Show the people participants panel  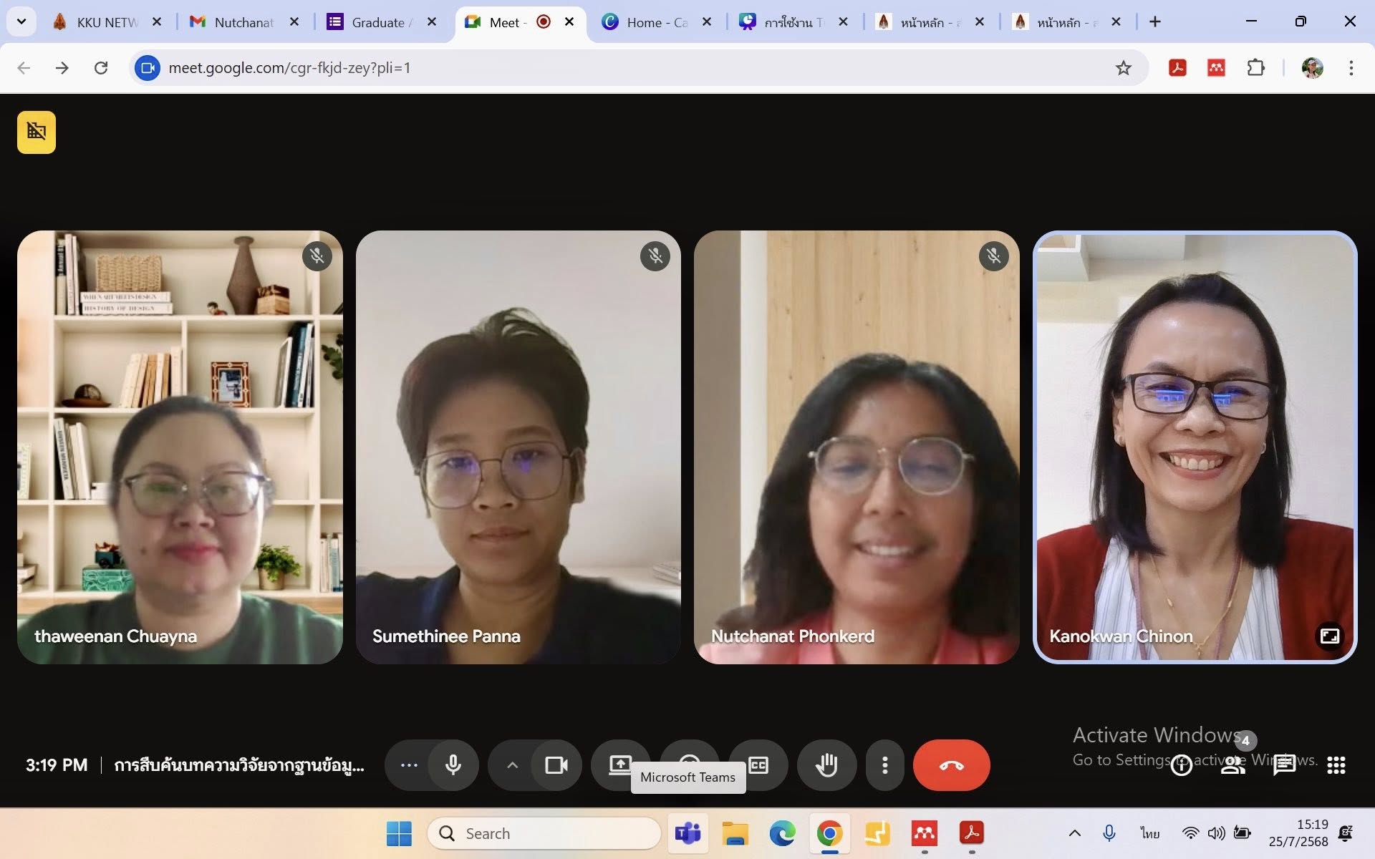[x=1232, y=765]
